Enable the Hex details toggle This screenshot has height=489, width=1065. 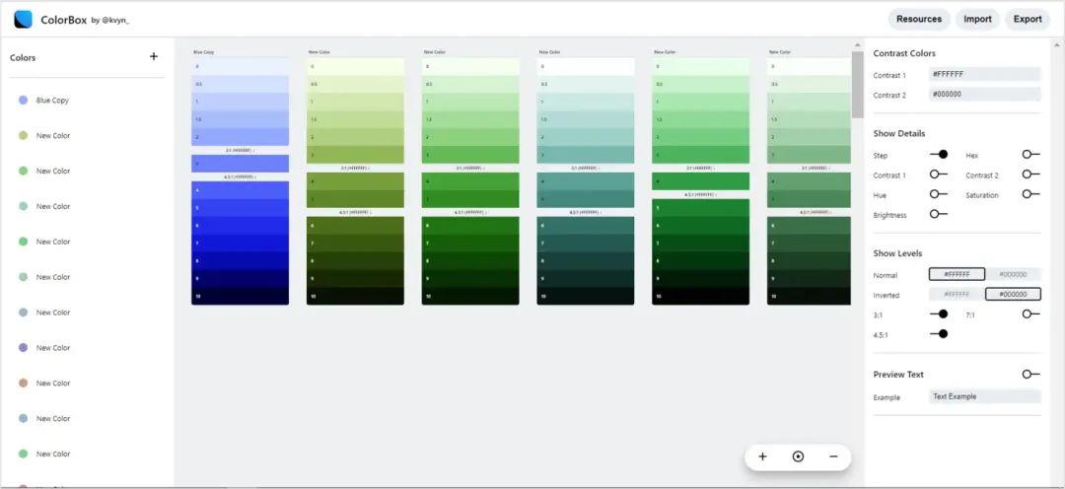click(x=1031, y=155)
